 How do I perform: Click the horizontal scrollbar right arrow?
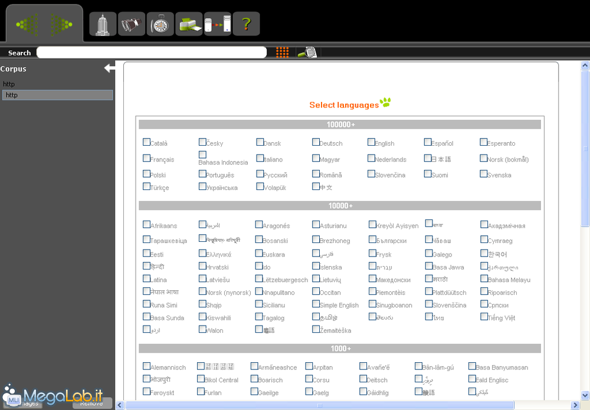coord(575,405)
